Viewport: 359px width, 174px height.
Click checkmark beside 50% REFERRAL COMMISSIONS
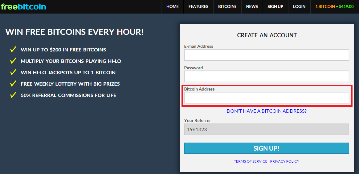point(13,95)
